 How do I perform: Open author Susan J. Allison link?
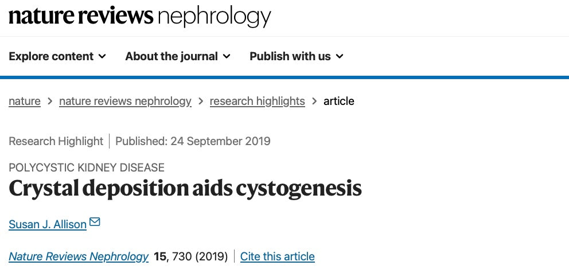48,224
